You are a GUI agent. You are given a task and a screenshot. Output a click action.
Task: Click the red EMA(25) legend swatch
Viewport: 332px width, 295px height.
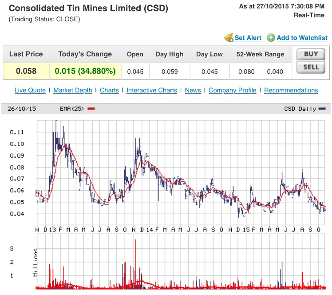point(91,109)
